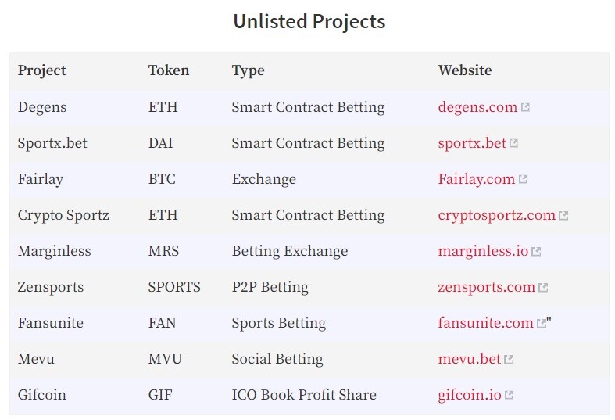The height and width of the screenshot is (420, 615).
Task: Click external link icon beside degens.com
Action: pos(525,107)
